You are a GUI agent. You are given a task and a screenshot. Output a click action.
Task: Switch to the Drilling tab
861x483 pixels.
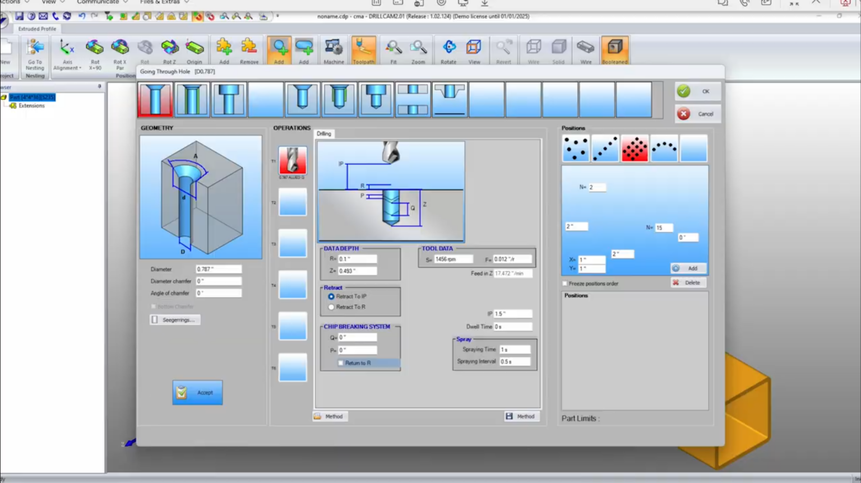tap(324, 134)
